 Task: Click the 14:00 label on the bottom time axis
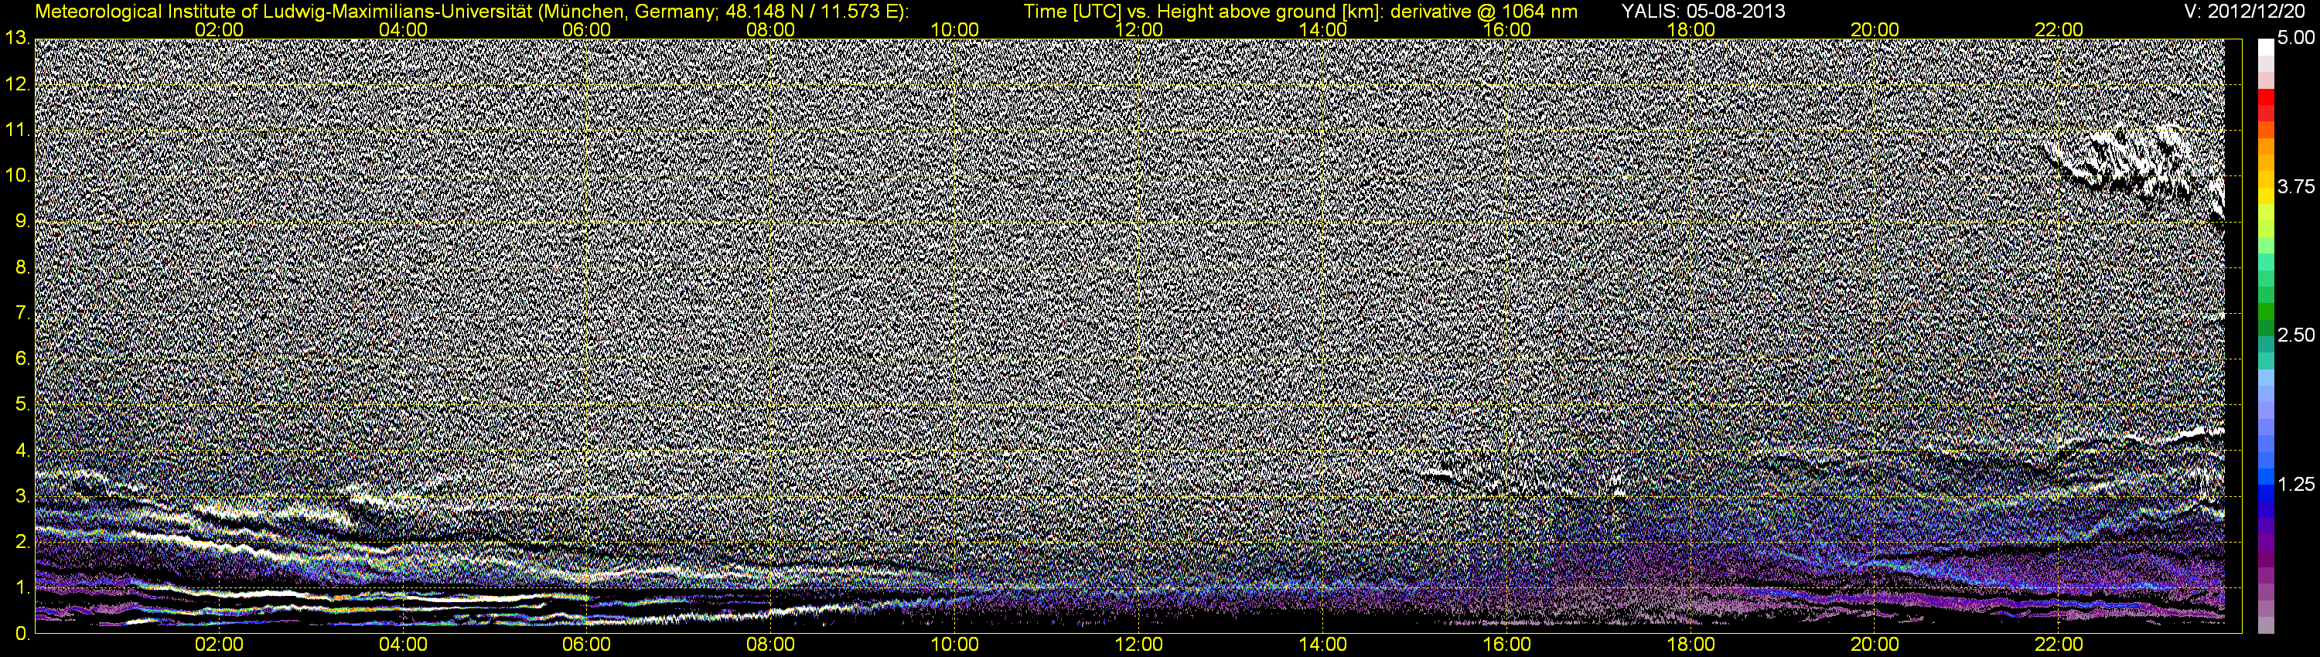[1323, 645]
